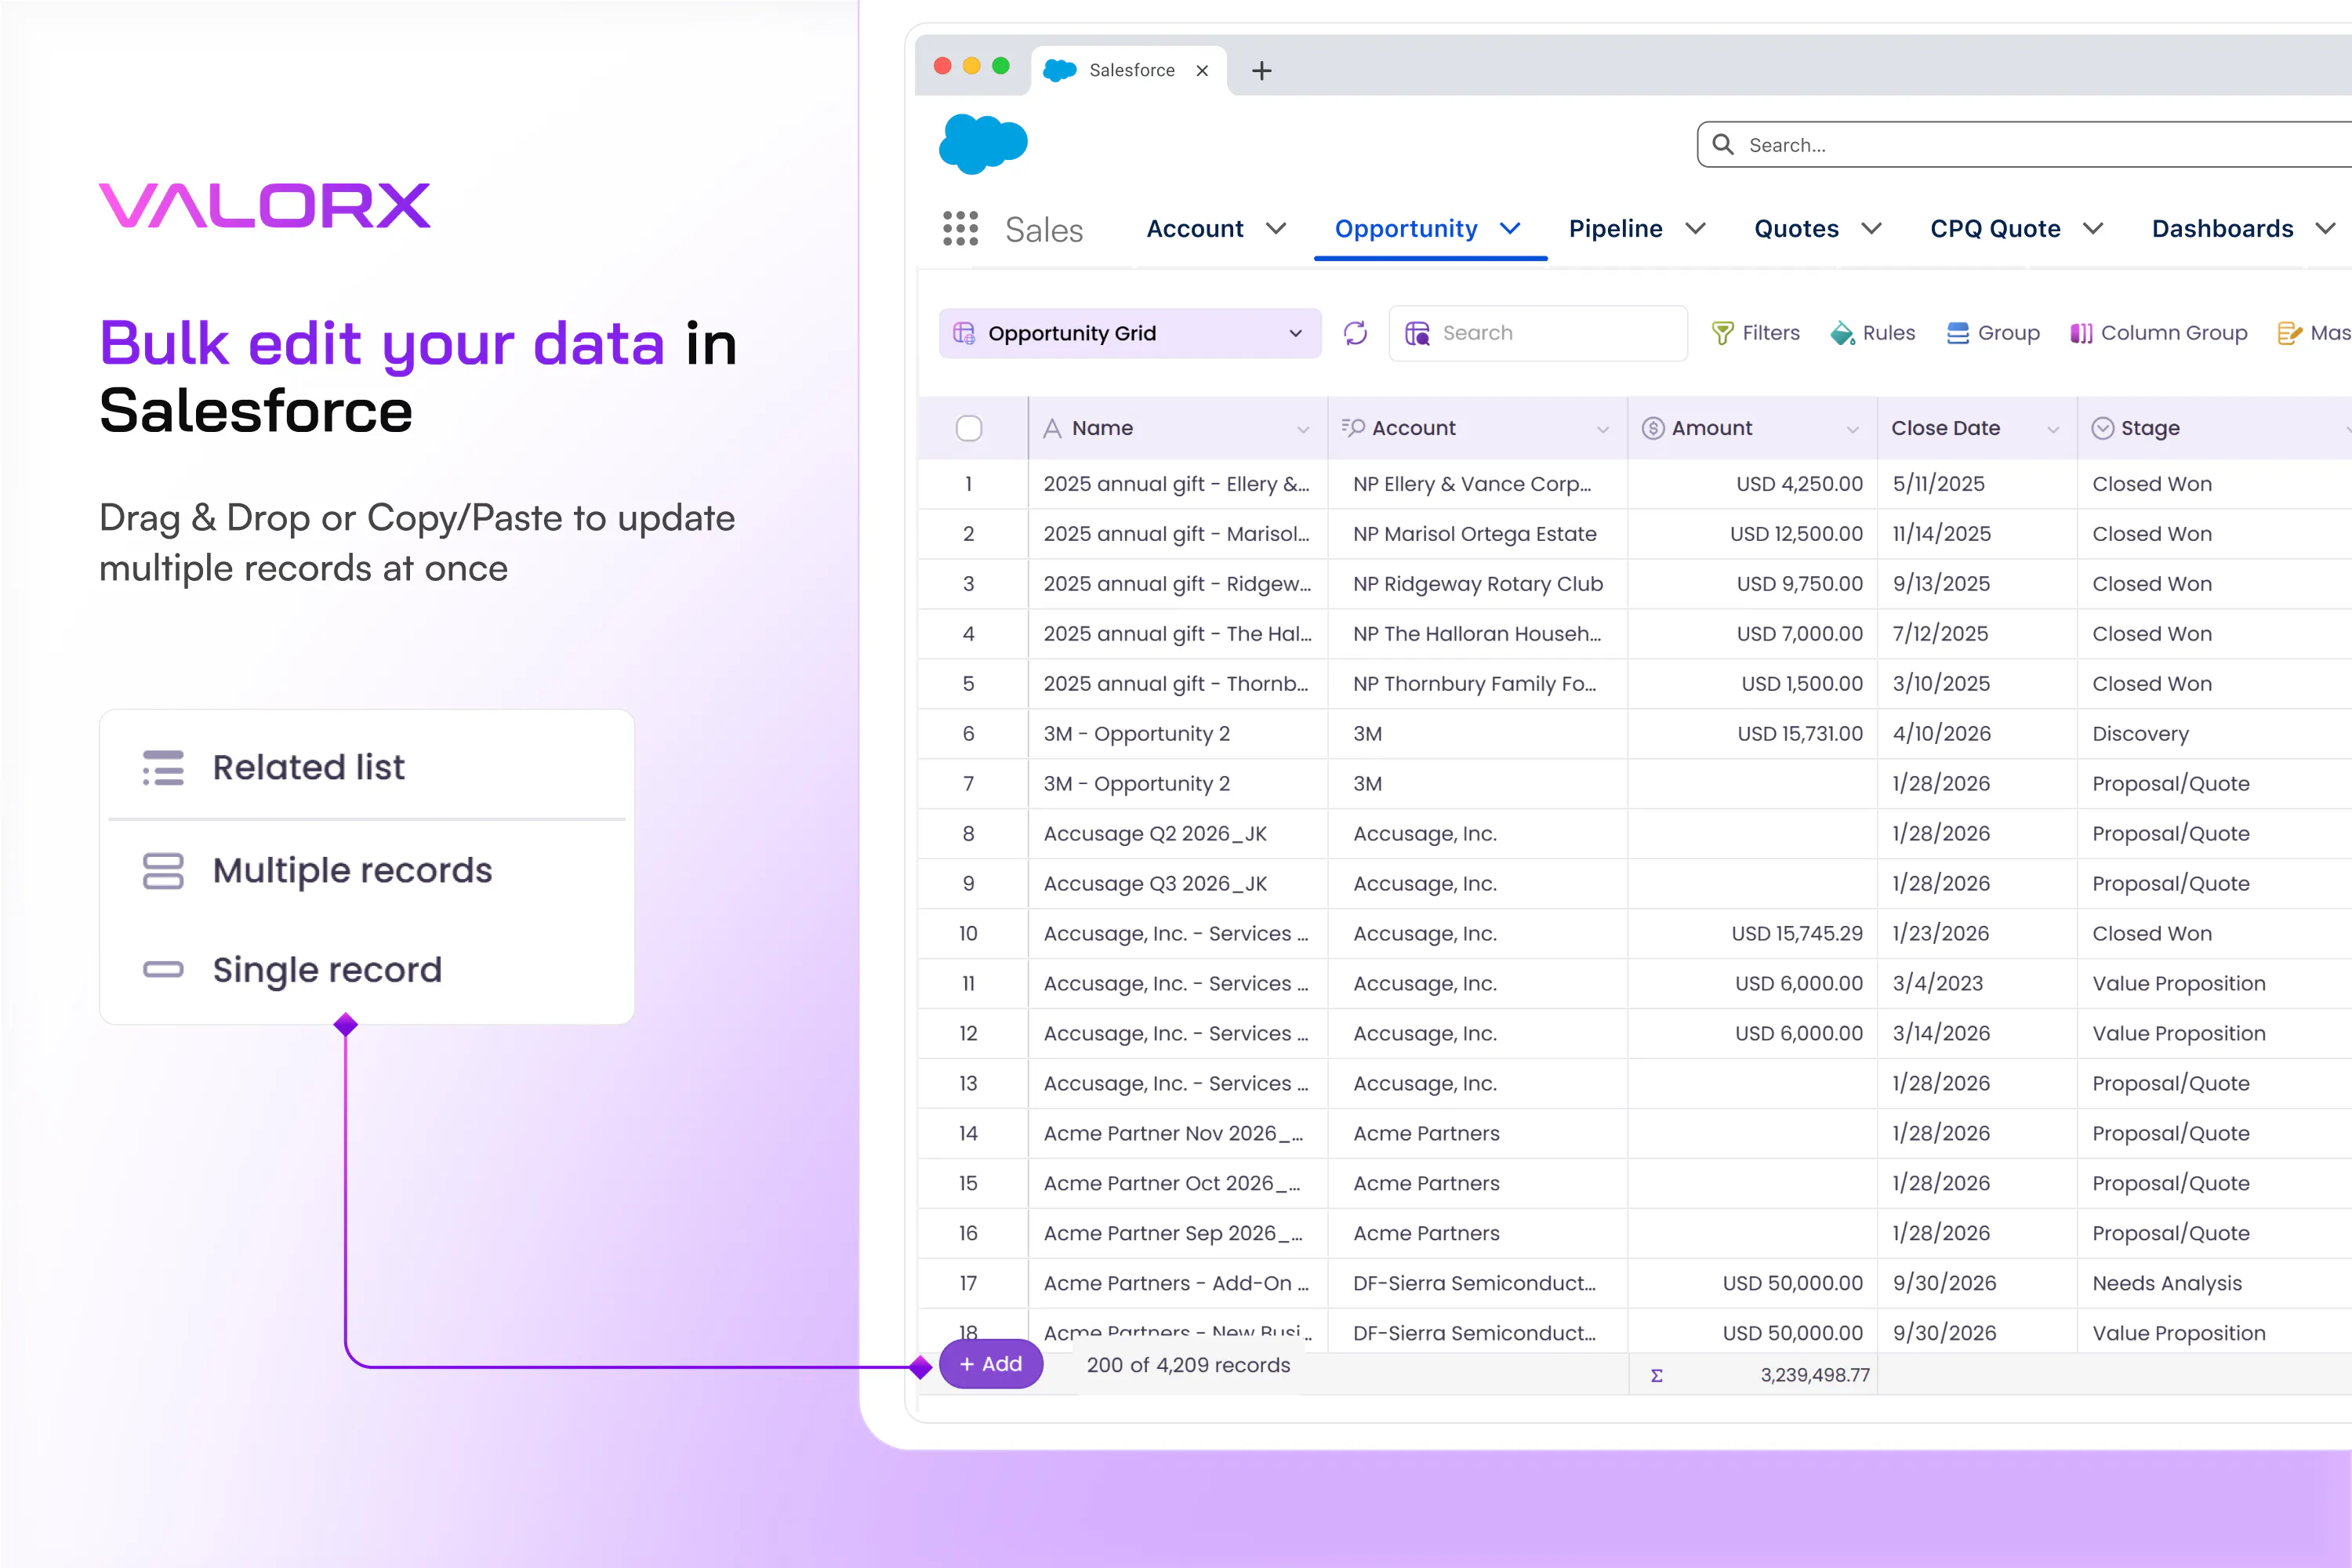Click the refresh grid icon
The width and height of the screenshot is (2352, 1568).
pos(1355,333)
